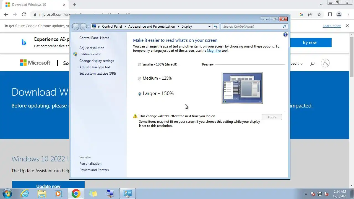Screen dimensions: 354x199
Task: Switch to Chrome in taskbar
Action: pos(76,193)
